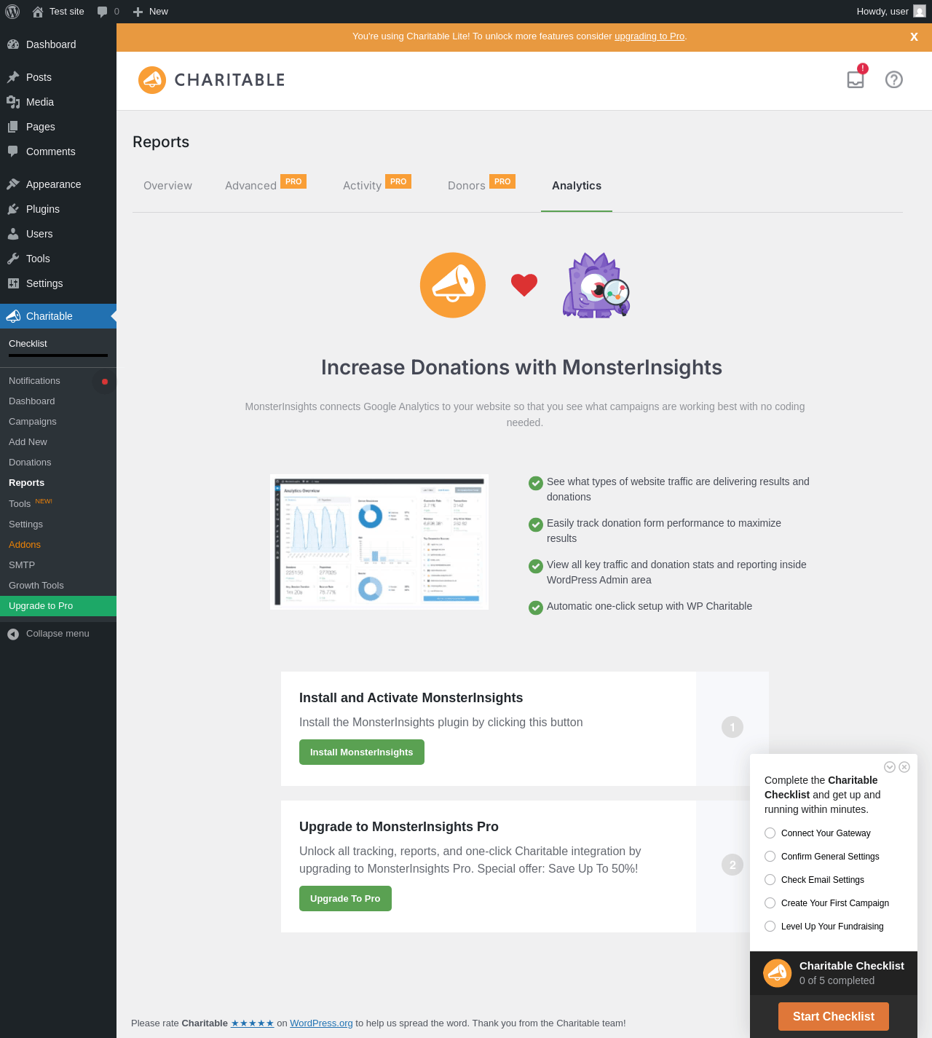Click the checklist megaphone badge icon
The width and height of the screenshot is (932, 1038).
point(778,973)
